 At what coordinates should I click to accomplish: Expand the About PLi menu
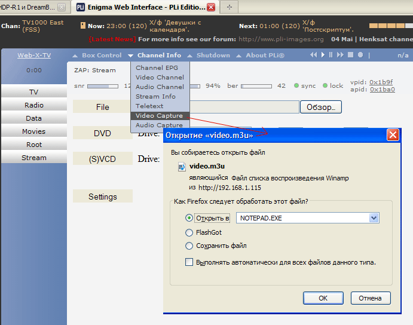pyautogui.click(x=260, y=56)
